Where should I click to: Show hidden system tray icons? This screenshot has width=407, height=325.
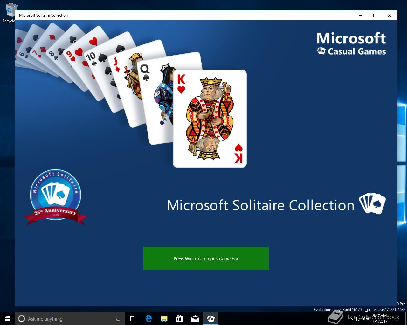351,319
